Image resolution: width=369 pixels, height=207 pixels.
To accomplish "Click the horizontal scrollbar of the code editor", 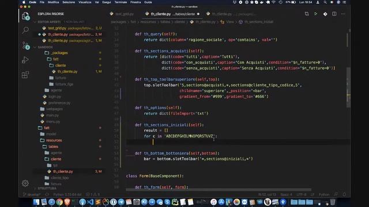I will tap(219, 190).
